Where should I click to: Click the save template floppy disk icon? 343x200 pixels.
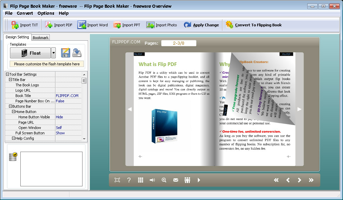(65, 53)
